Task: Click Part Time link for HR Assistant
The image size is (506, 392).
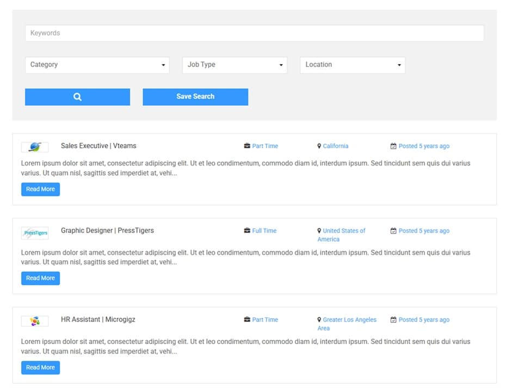Action: pos(265,320)
